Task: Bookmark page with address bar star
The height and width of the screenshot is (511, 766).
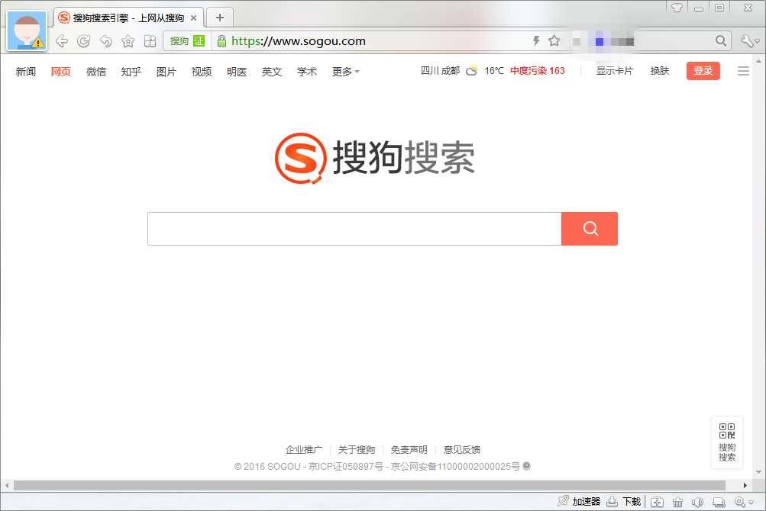Action: click(554, 41)
